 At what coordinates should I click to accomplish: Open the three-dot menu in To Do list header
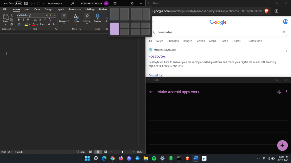286,92
